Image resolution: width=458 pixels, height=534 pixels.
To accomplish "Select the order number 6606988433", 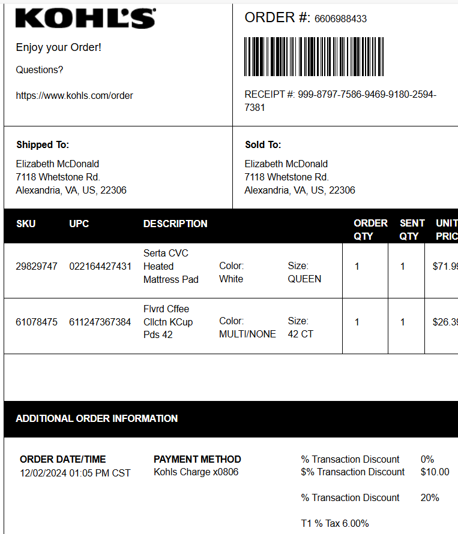I will 340,19.
